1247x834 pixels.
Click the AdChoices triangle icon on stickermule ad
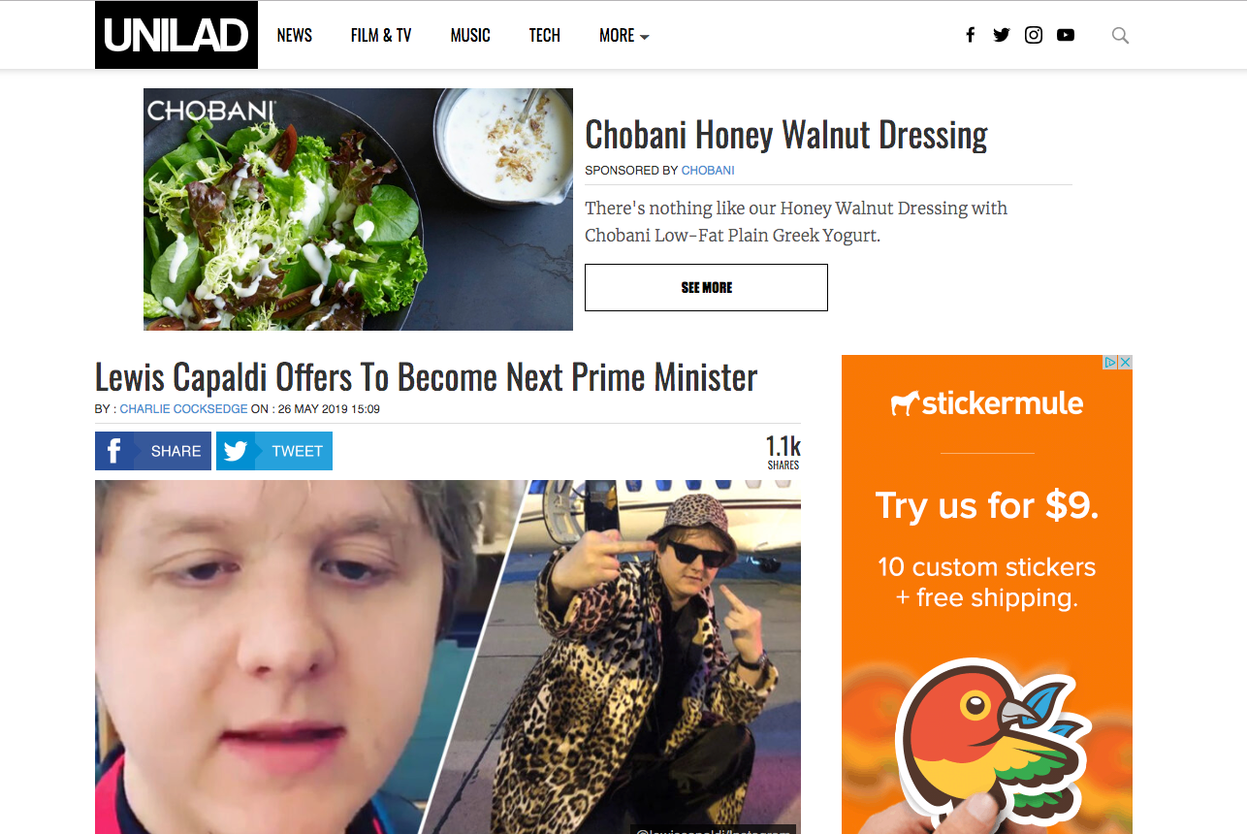click(1110, 362)
